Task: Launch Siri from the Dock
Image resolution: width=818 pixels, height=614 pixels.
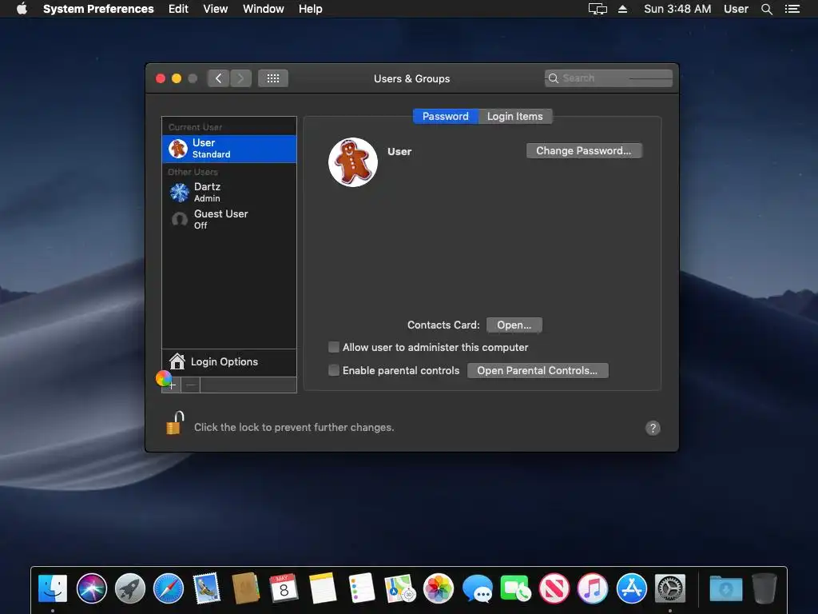Action: 91,588
